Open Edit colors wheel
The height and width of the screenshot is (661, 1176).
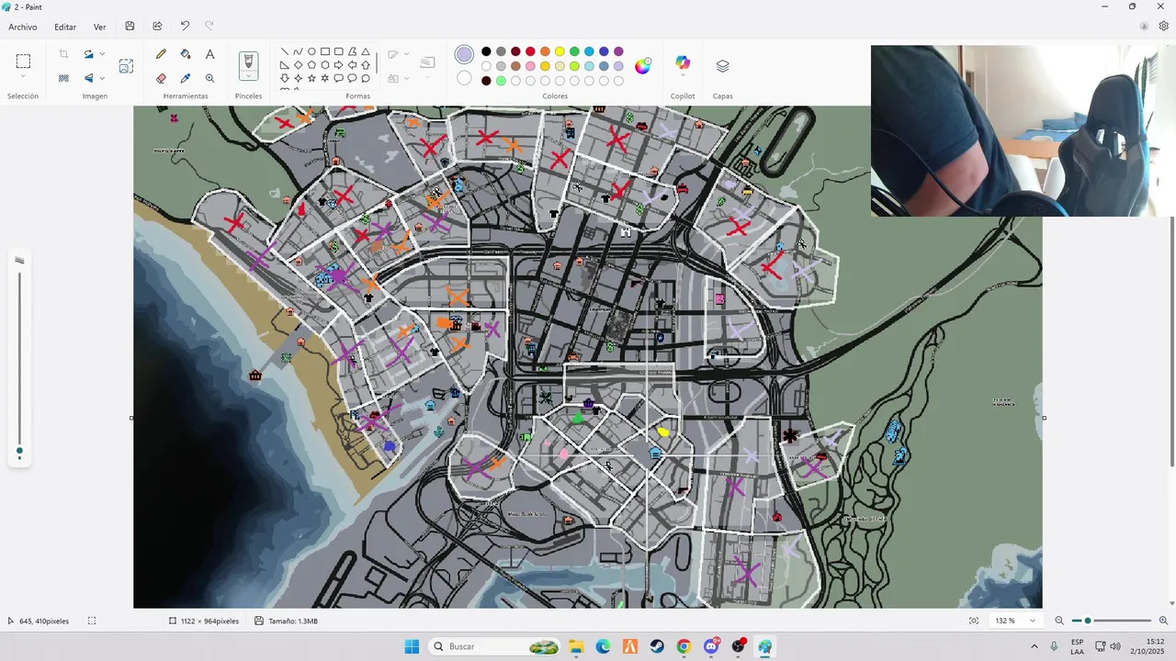(643, 65)
